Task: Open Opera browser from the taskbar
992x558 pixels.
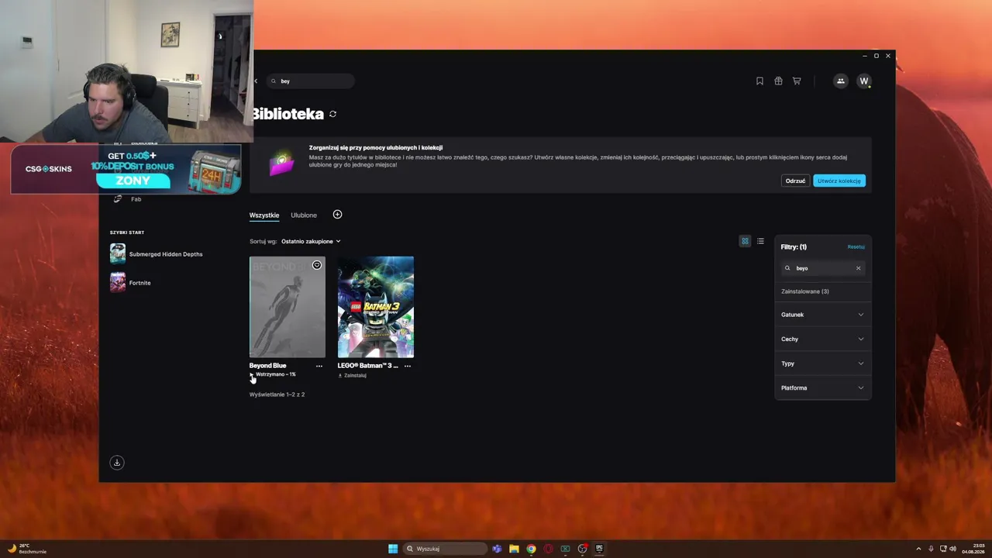Action: 548,549
